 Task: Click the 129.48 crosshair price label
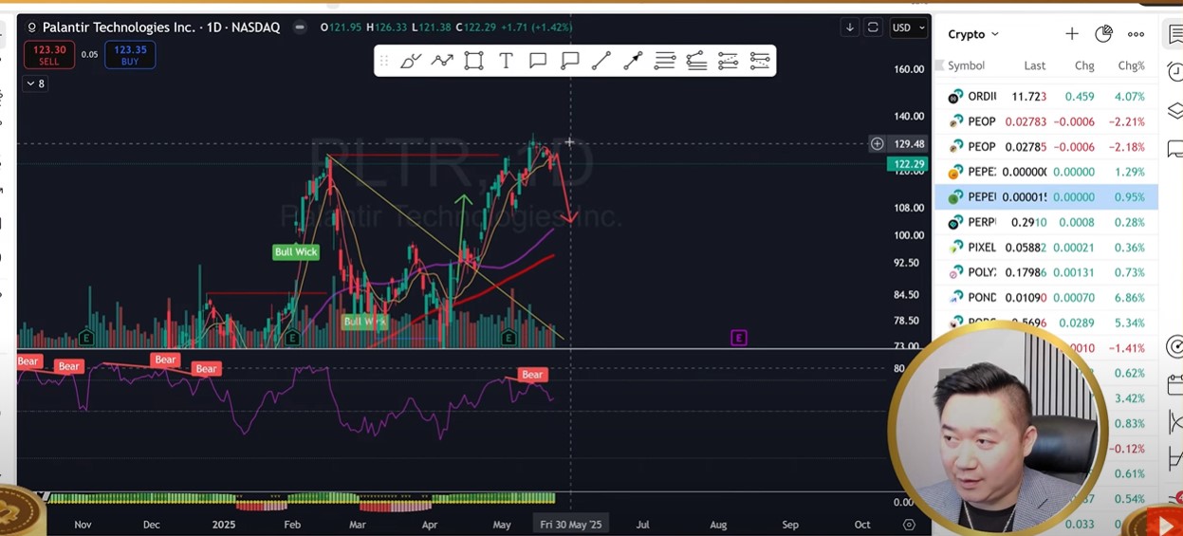pyautogui.click(x=908, y=144)
